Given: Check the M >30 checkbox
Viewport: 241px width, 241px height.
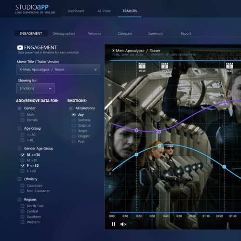Looking at the screenshot, I should coord(23,161).
